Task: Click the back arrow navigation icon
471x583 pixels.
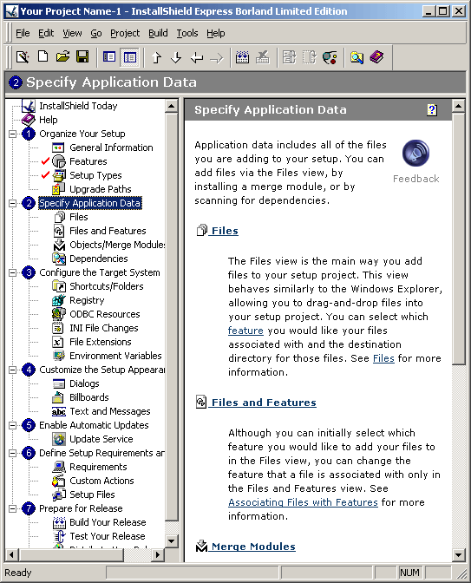Action: (x=197, y=57)
